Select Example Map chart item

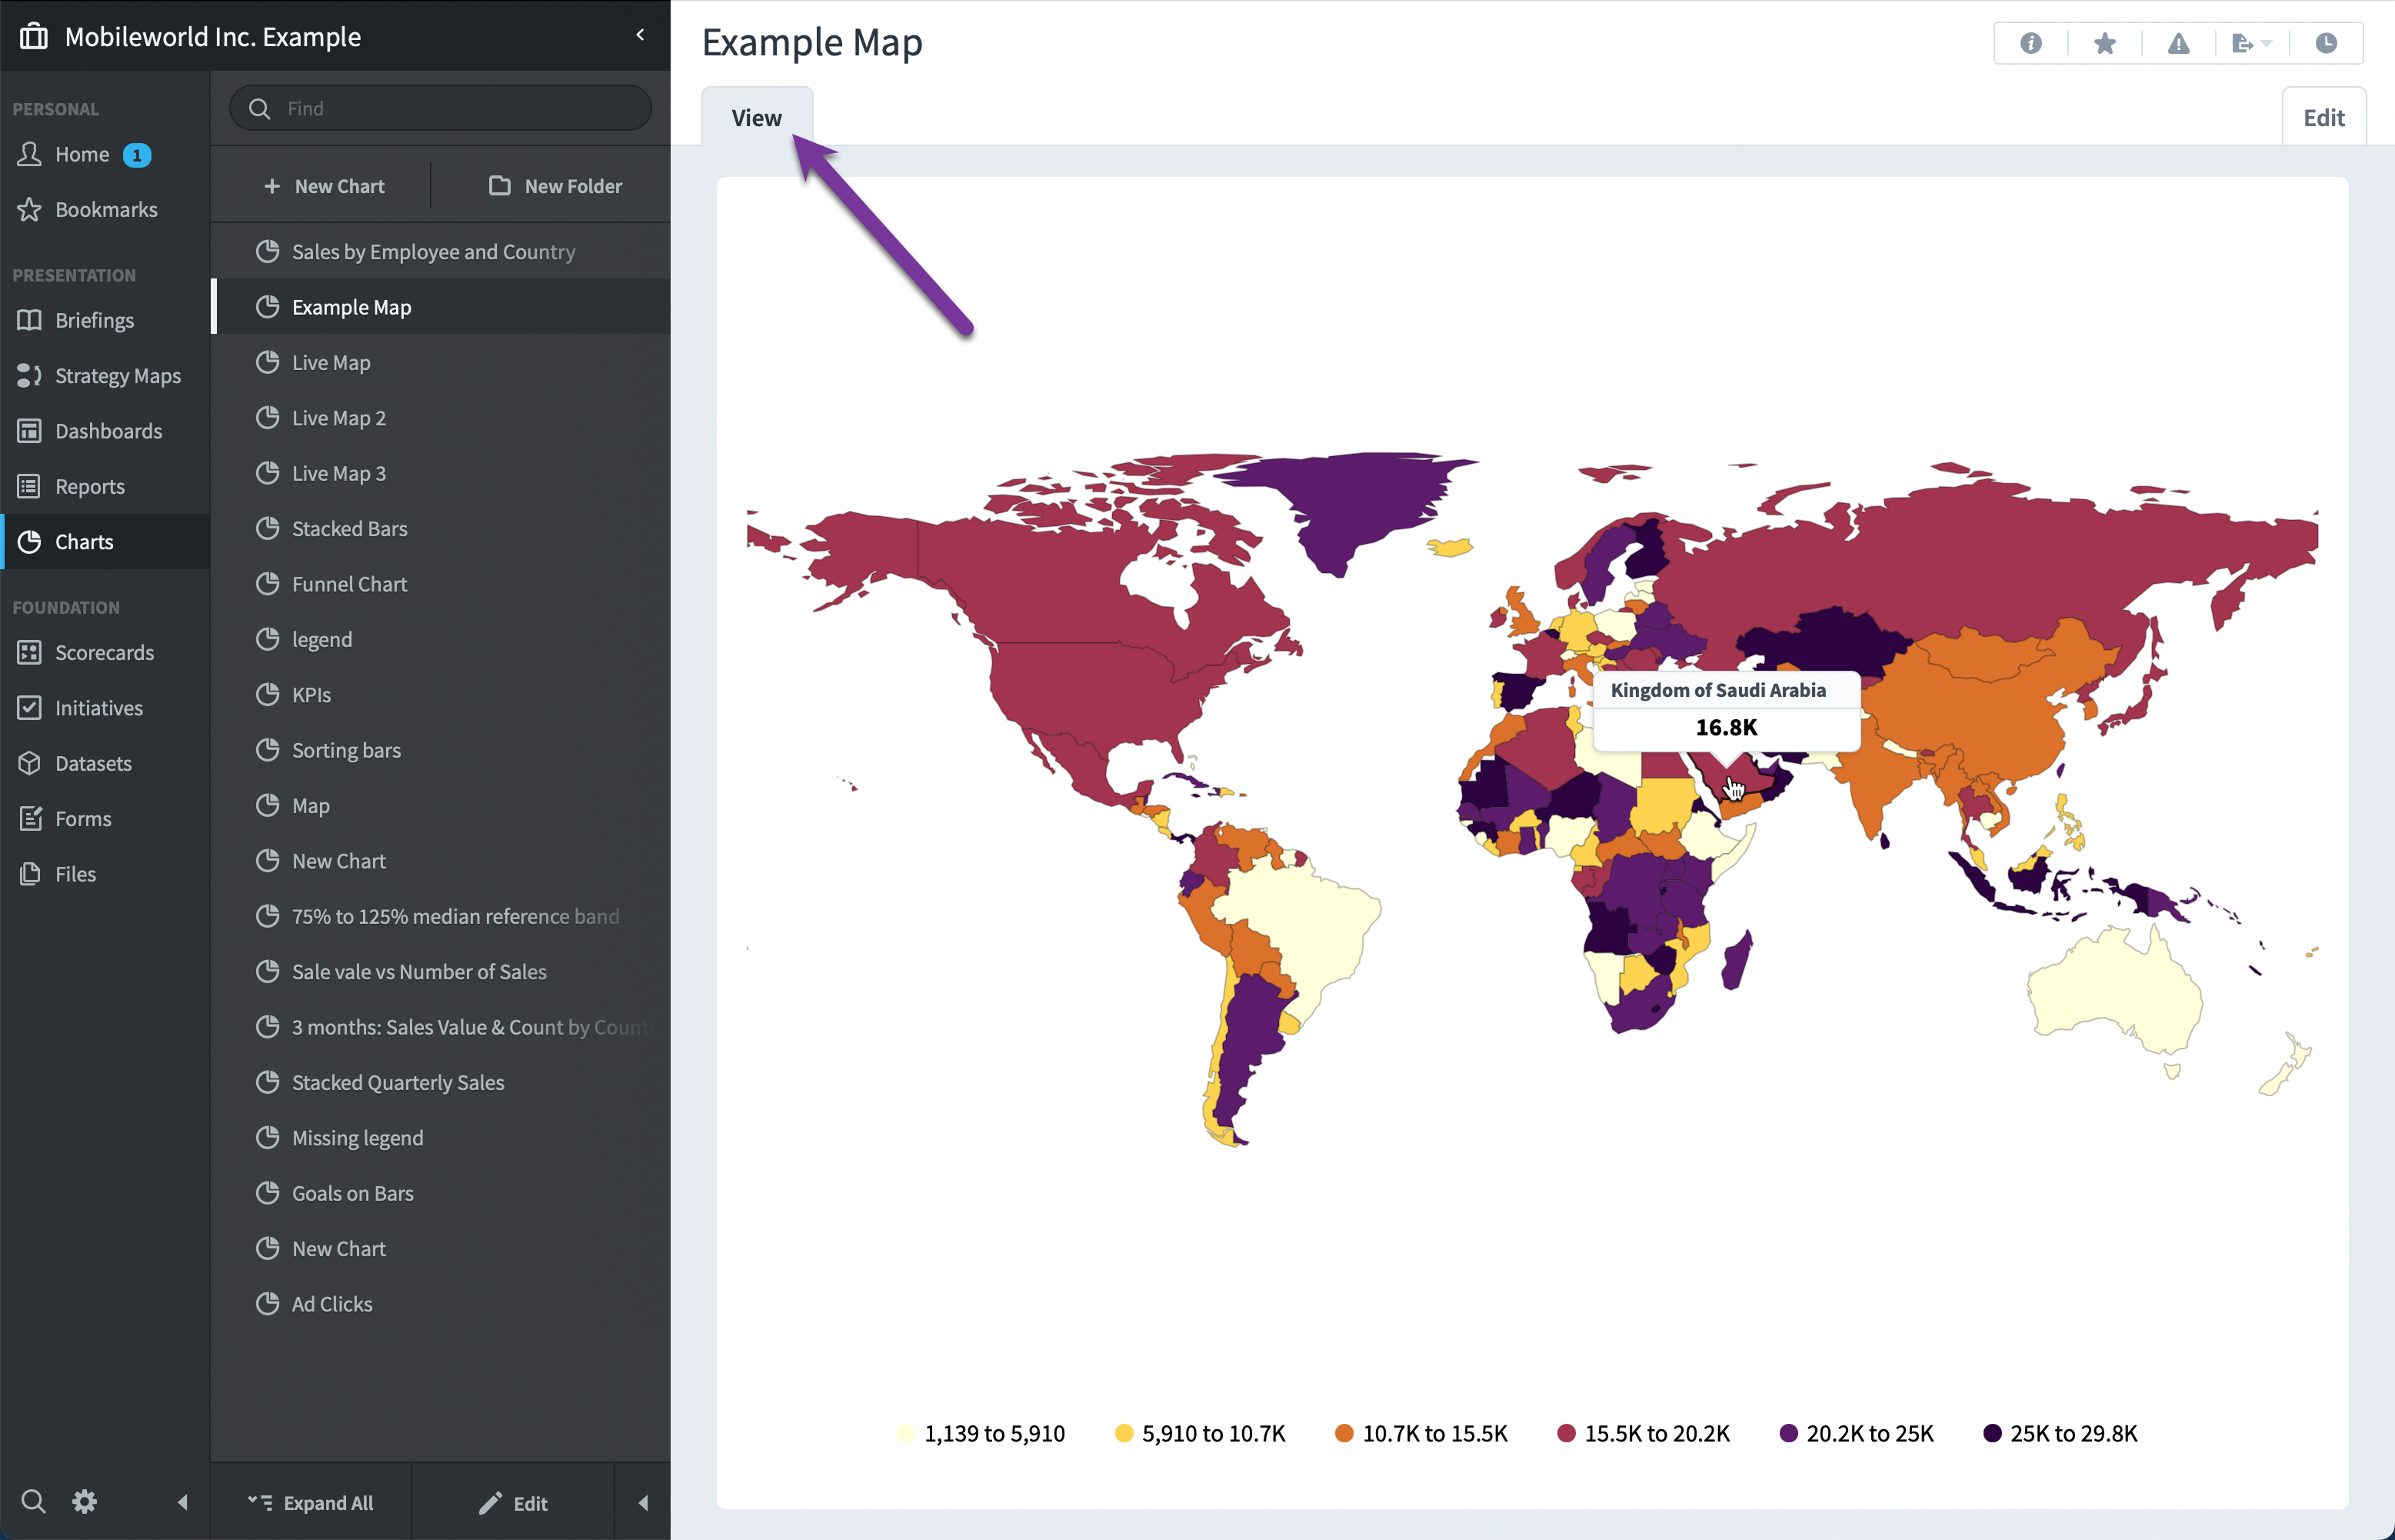[441, 307]
